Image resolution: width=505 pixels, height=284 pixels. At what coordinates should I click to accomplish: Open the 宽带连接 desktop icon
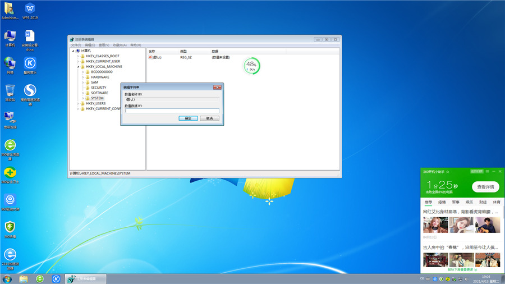[x=10, y=120]
